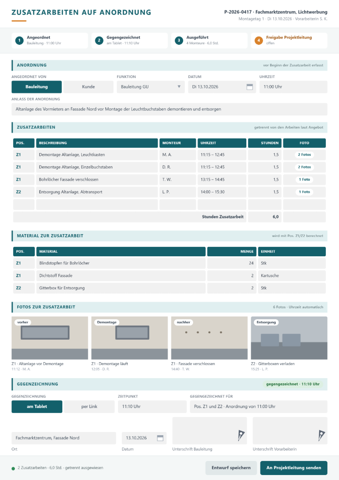Click caption Z2 · Gitterboxen verladen

tap(273, 364)
